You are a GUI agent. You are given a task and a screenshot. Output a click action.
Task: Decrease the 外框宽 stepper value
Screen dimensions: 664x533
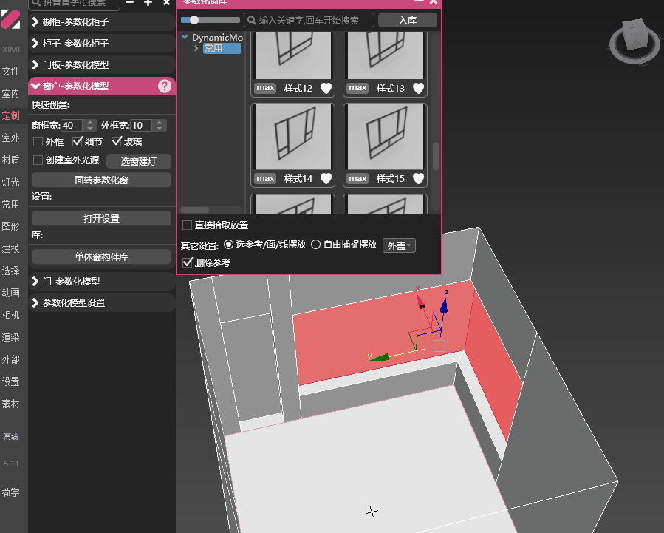[x=160, y=129]
